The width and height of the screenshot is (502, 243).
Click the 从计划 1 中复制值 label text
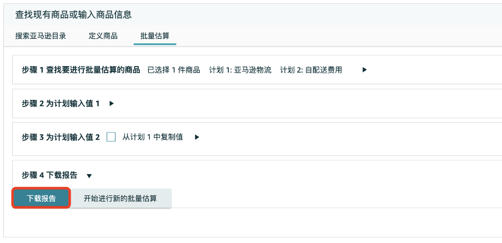153,137
